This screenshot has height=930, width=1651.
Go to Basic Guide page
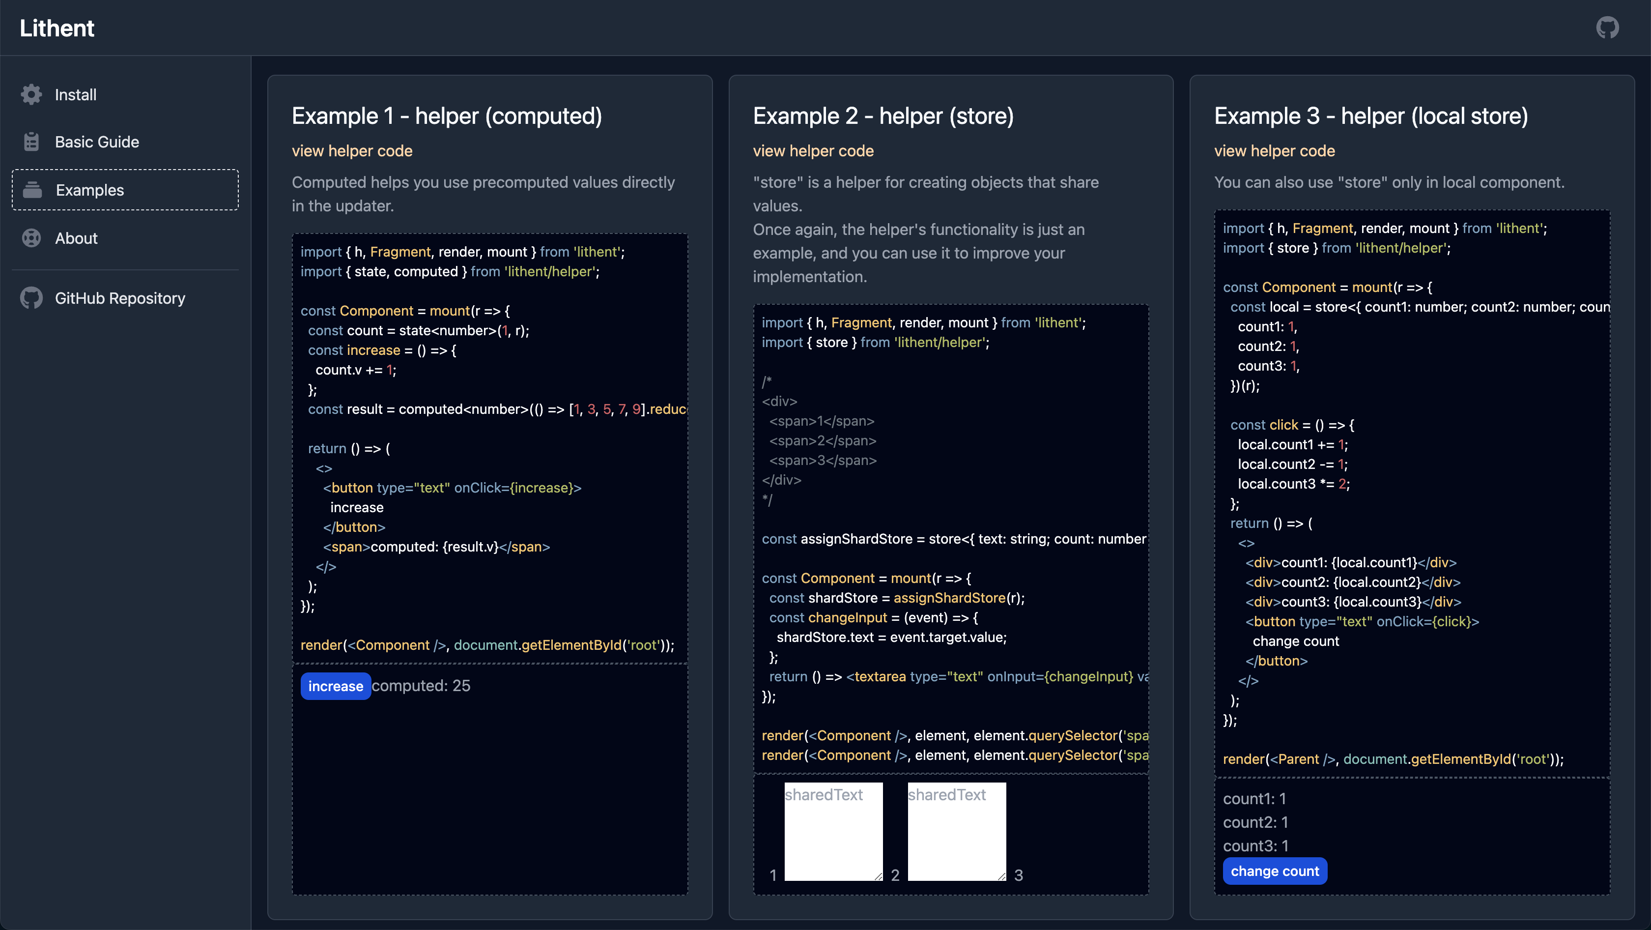(125, 142)
